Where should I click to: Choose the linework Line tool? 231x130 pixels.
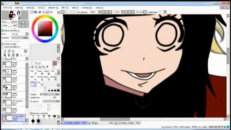(x=40, y=84)
